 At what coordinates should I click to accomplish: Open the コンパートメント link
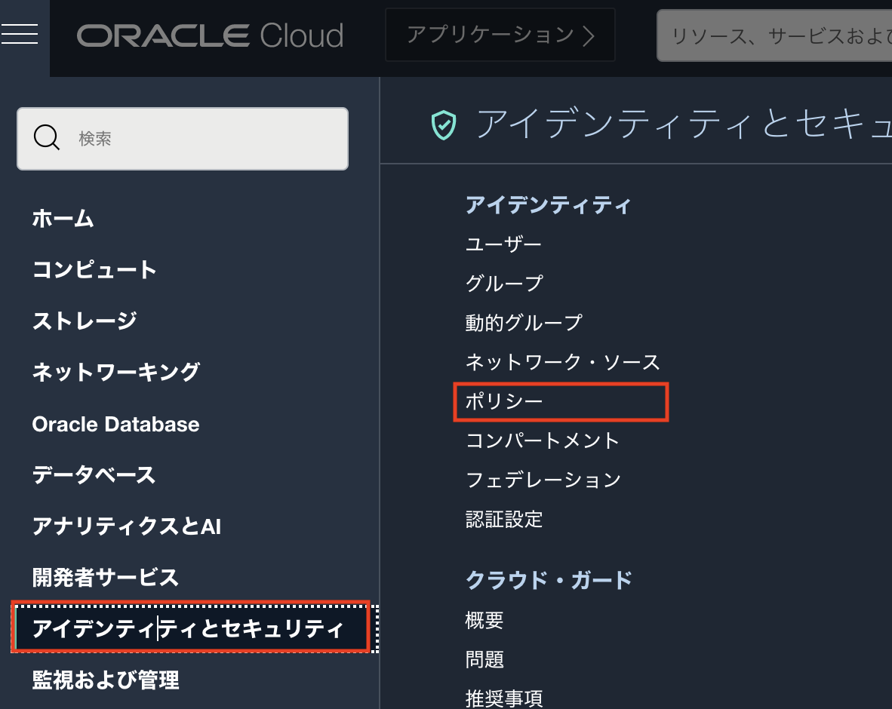pyautogui.click(x=543, y=440)
